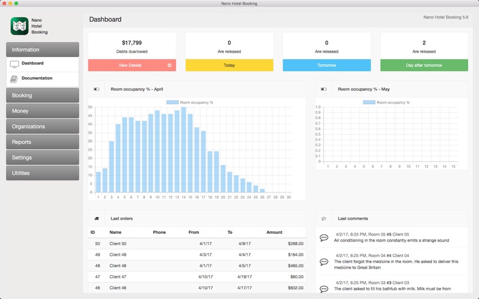Expand the Booking sidebar section
The width and height of the screenshot is (479, 299).
43,96
